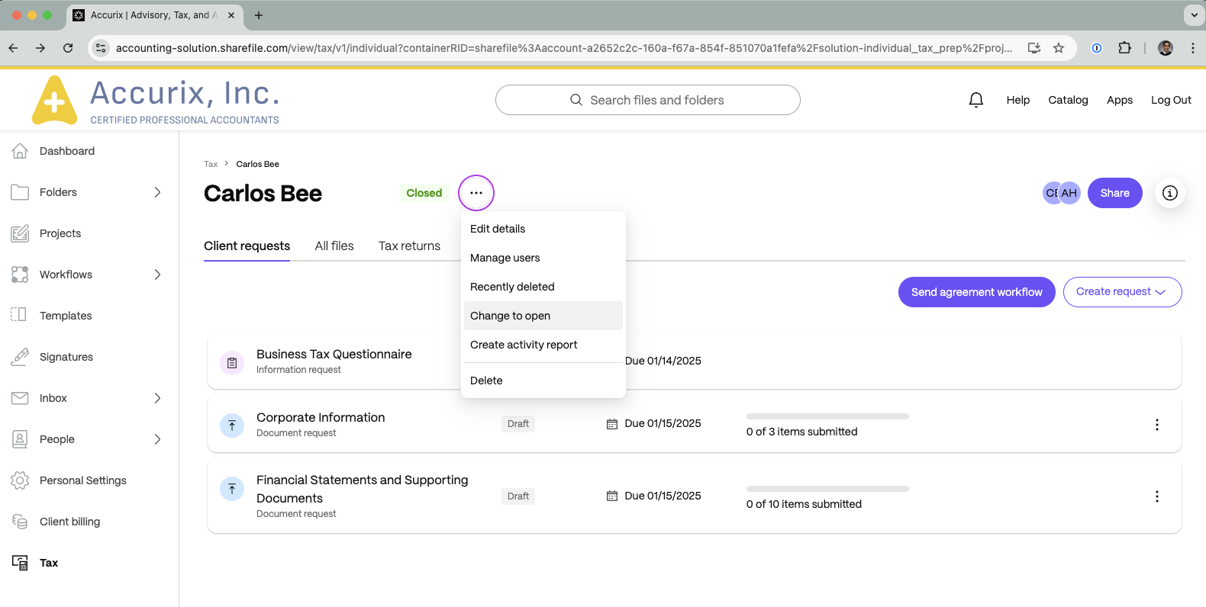Open the Catalog link

(1068, 100)
